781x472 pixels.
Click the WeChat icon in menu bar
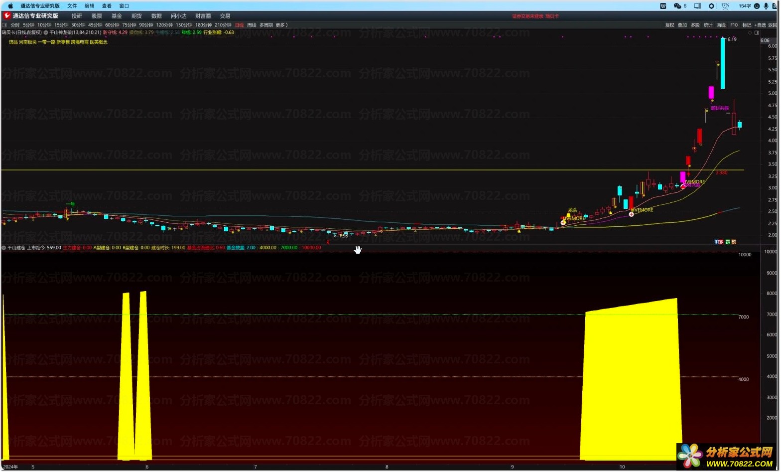(x=677, y=6)
